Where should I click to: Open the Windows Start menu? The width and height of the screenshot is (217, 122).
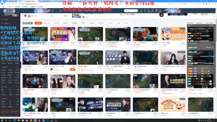[2, 120]
